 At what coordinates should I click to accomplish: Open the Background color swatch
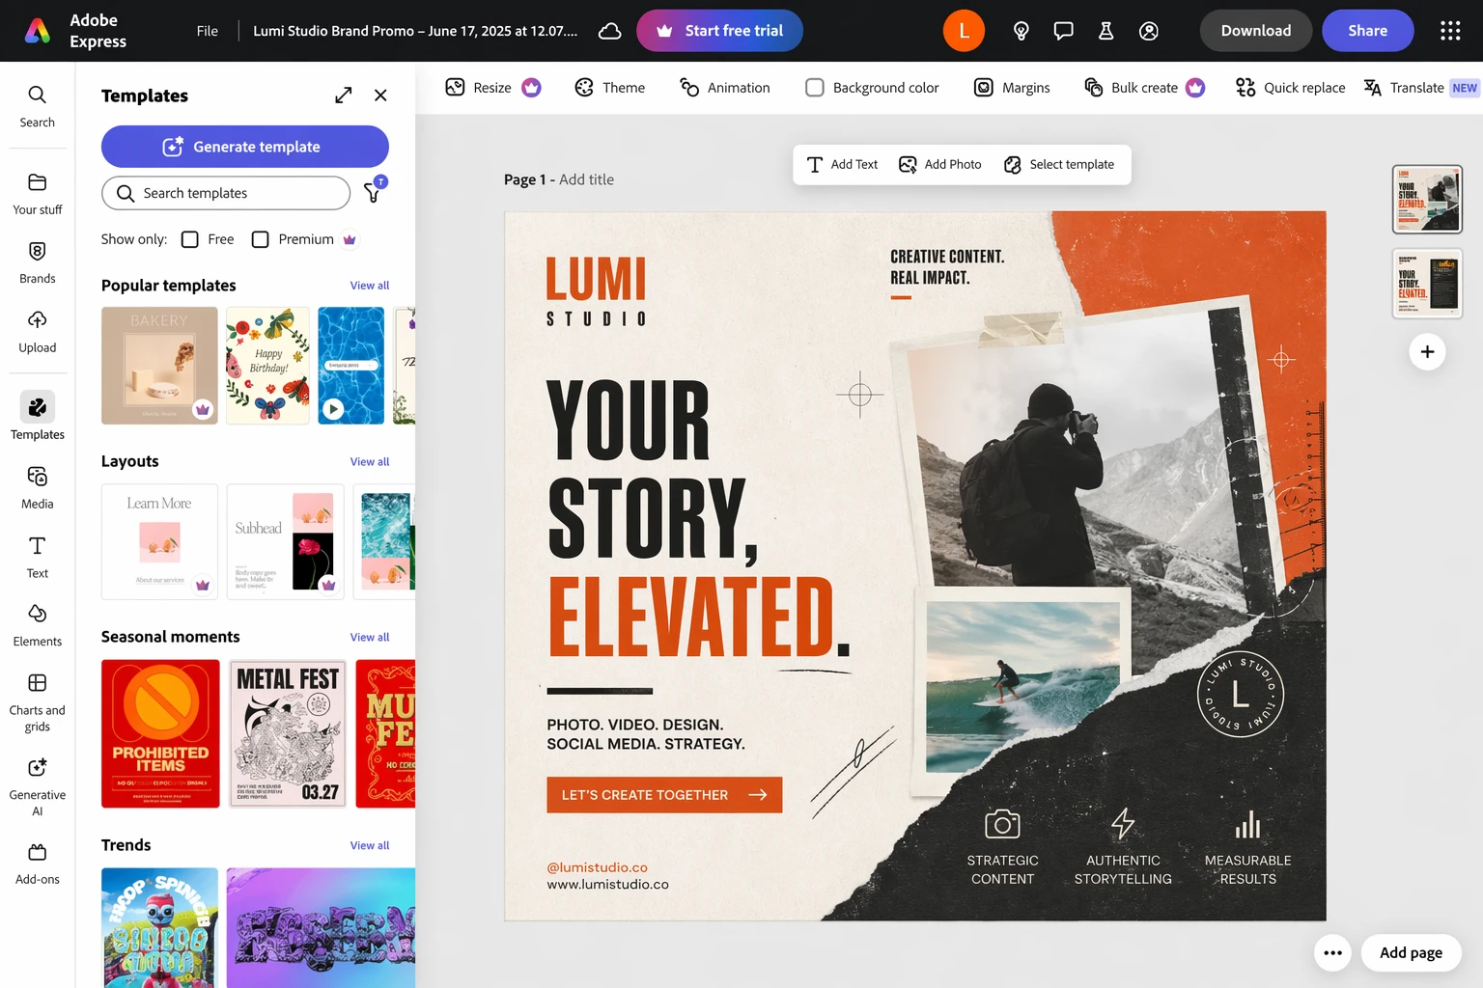(815, 88)
